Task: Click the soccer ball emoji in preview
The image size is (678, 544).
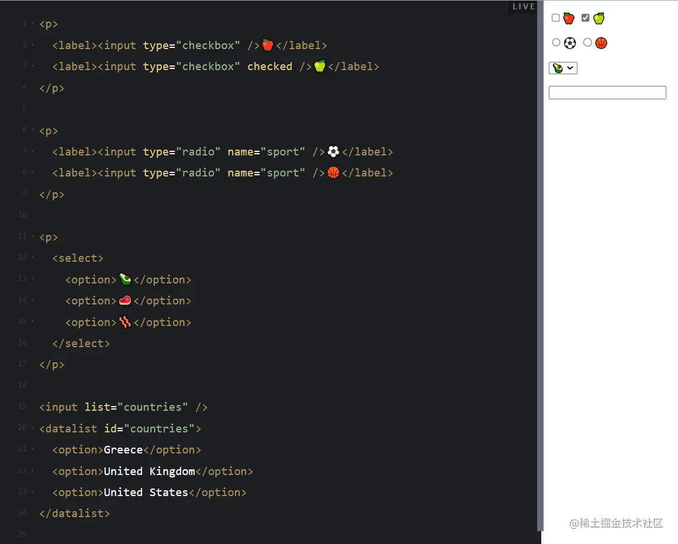Action: [x=570, y=43]
